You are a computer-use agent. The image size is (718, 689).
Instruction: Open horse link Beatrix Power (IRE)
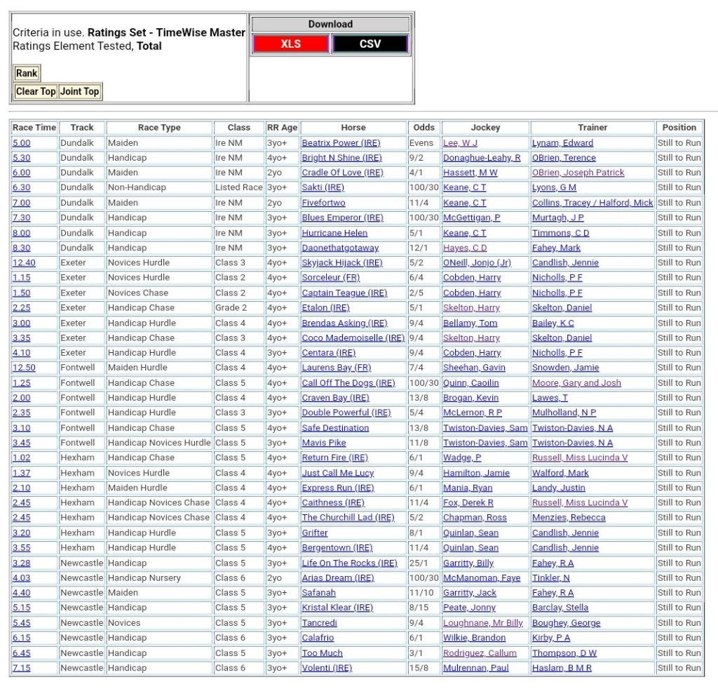click(x=341, y=143)
